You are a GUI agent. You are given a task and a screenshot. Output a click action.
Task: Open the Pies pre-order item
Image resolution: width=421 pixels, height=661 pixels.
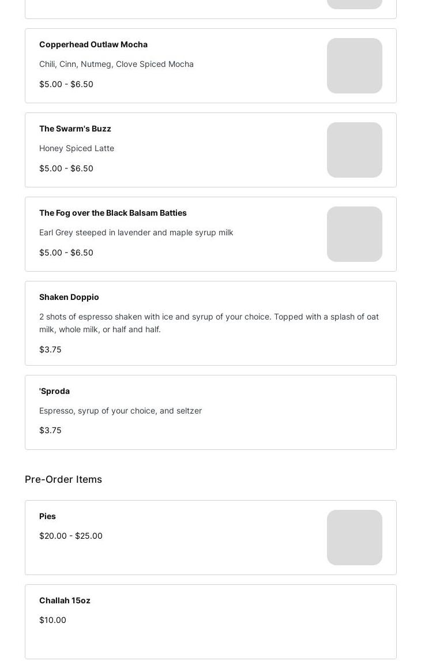47,516
